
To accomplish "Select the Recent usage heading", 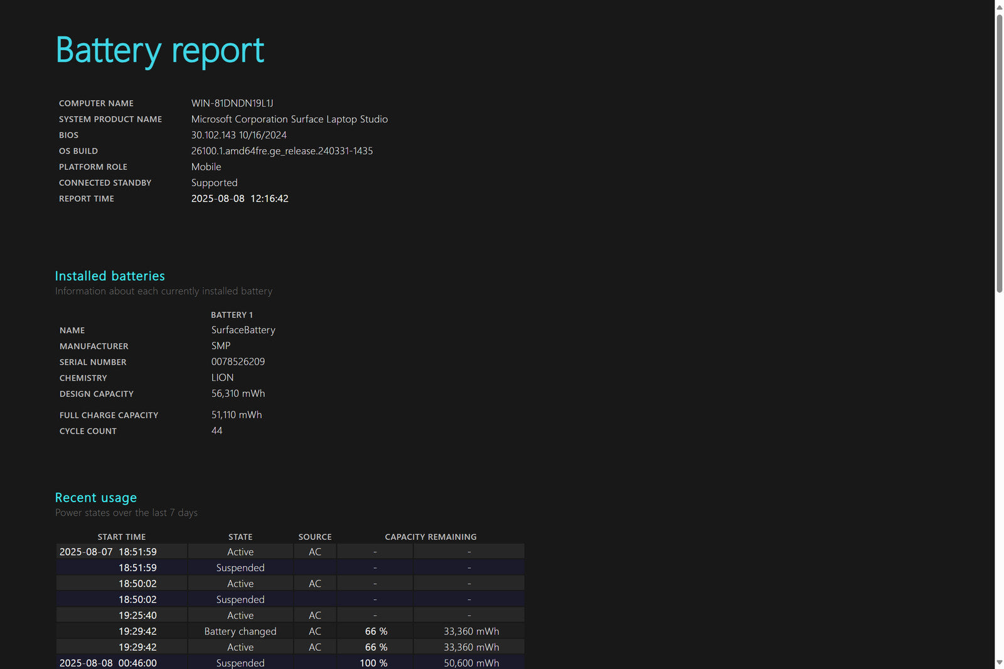I will [x=96, y=498].
